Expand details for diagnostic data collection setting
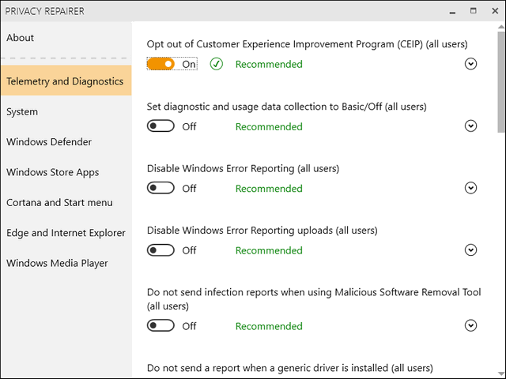The width and height of the screenshot is (506, 379). (470, 126)
